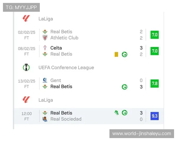Click the goal ball icon in Gent match
177x141 pixels.
click(124, 87)
